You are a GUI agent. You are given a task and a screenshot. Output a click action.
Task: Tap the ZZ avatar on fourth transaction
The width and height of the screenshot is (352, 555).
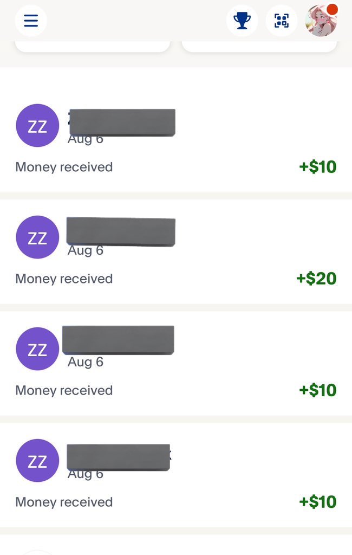tap(37, 461)
